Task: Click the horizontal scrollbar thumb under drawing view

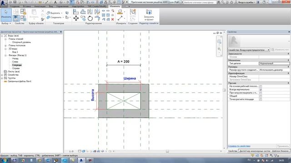Action: point(167,151)
